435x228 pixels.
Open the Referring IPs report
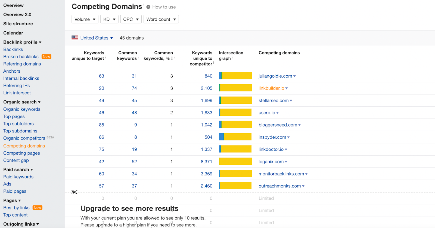[17, 86]
